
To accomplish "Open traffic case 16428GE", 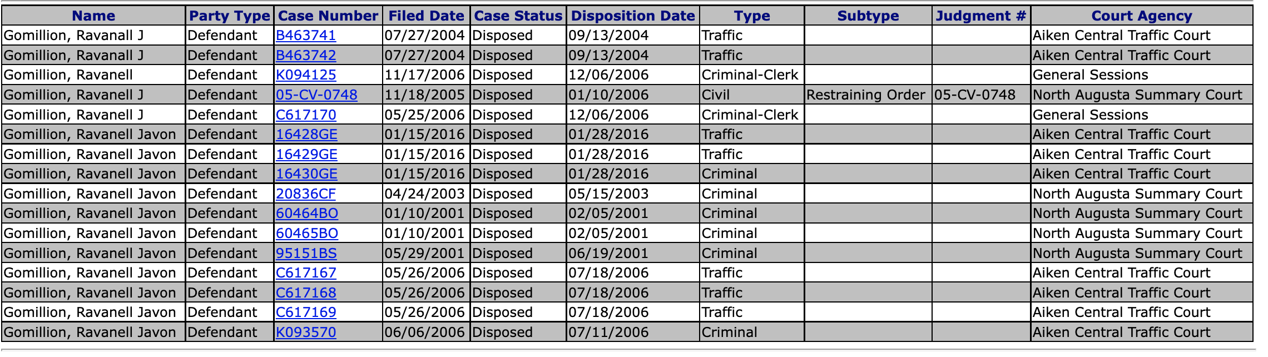I will (306, 135).
